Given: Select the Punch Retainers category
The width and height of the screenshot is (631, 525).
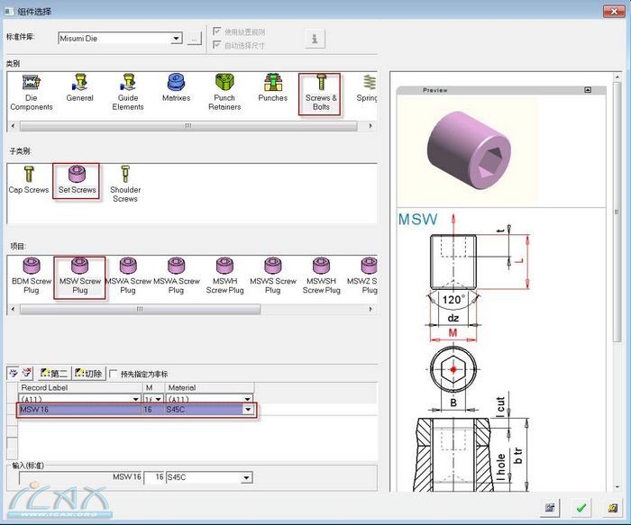Looking at the screenshot, I should (224, 93).
